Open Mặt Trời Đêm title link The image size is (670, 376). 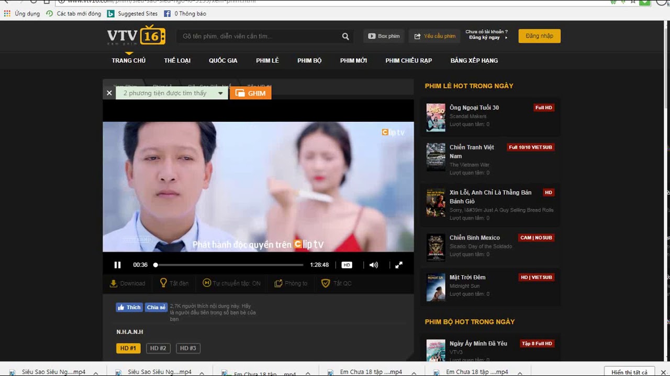tap(467, 277)
